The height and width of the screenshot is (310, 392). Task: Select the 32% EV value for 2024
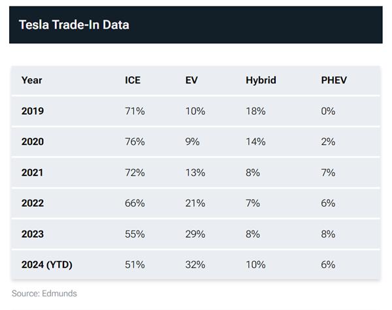[x=195, y=264]
